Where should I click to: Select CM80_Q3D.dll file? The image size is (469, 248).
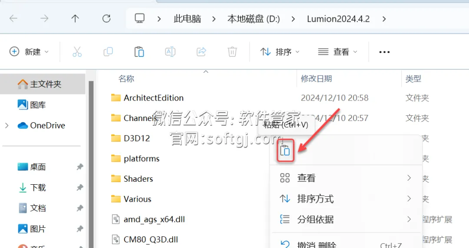tap(145, 239)
